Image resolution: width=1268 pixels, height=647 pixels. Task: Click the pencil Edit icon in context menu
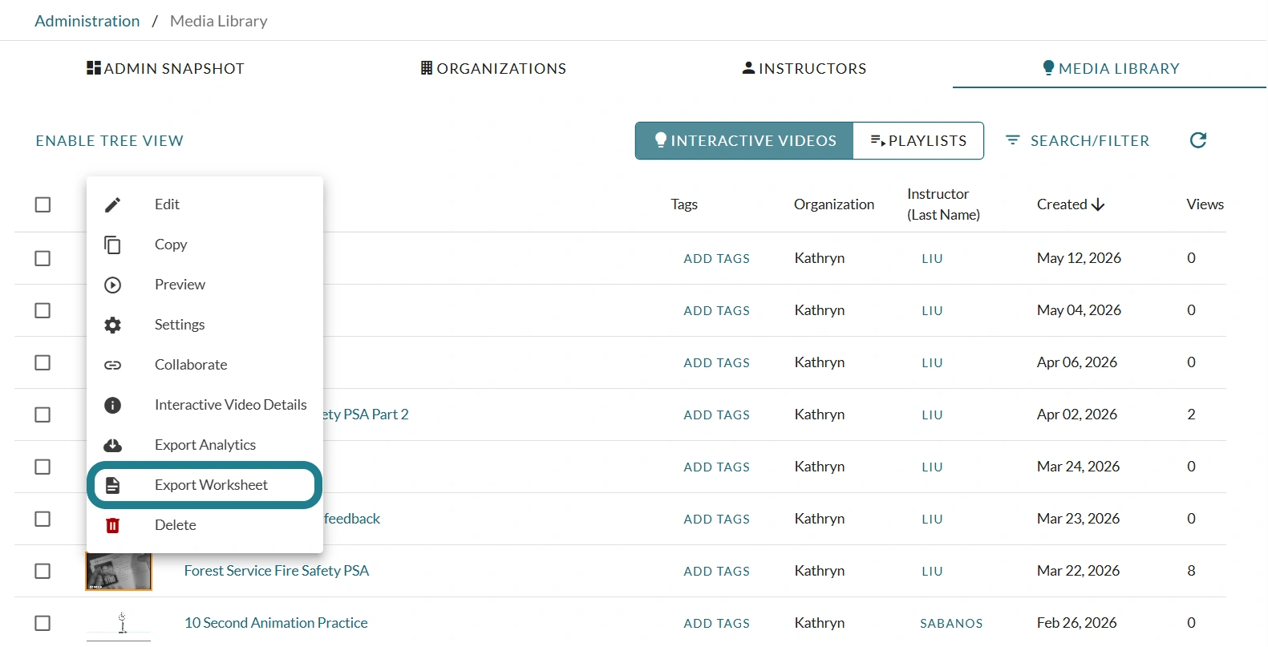click(x=113, y=204)
